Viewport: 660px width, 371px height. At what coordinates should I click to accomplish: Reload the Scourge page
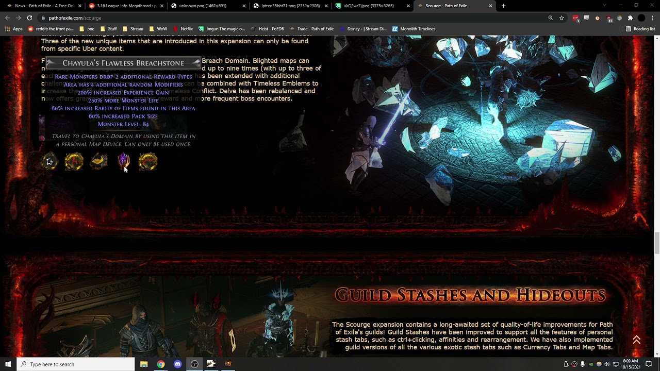29,18
